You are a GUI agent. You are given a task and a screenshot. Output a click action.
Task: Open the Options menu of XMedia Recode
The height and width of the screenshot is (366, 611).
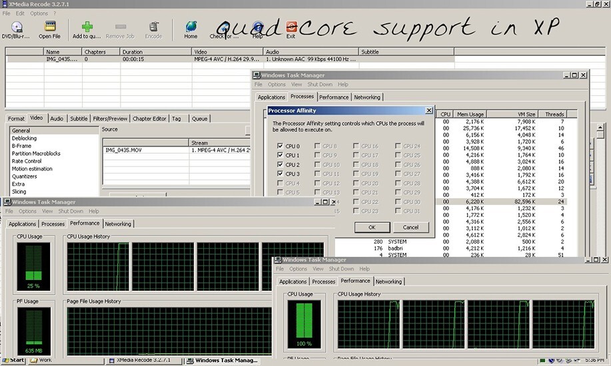(x=39, y=13)
